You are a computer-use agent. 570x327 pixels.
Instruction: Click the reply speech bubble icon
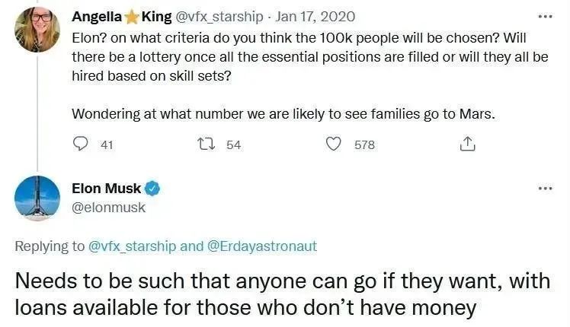click(81, 144)
